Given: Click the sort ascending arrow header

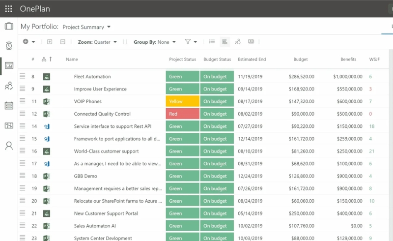Looking at the screenshot, I should pos(51,59).
